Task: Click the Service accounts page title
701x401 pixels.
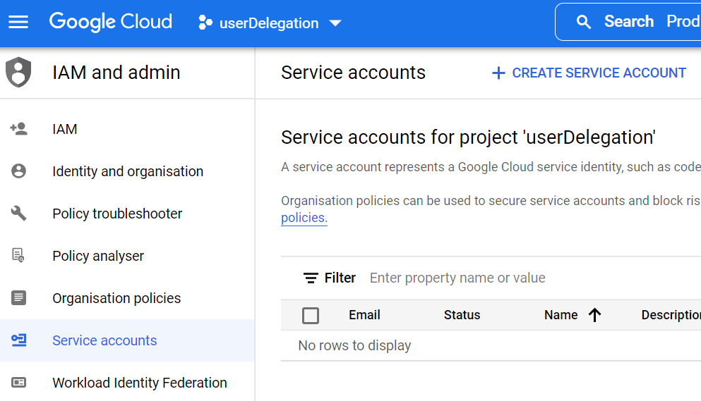Action: (x=353, y=73)
